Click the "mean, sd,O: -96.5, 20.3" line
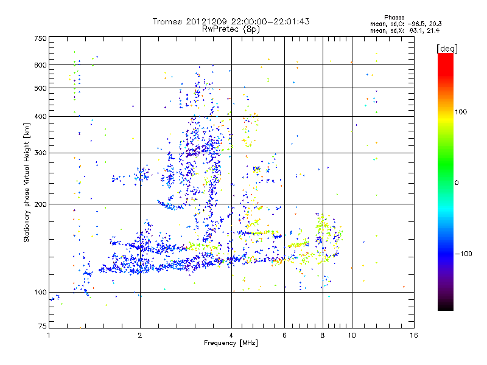 click(x=406, y=24)
